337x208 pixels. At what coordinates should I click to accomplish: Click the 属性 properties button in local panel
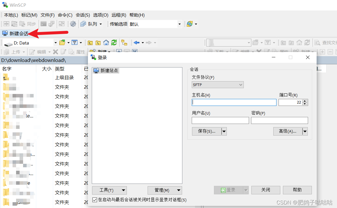pyautogui.click(x=77, y=52)
